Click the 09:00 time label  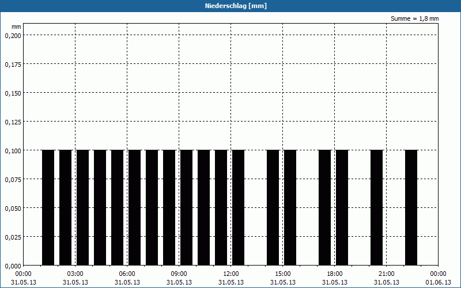pyautogui.click(x=179, y=274)
